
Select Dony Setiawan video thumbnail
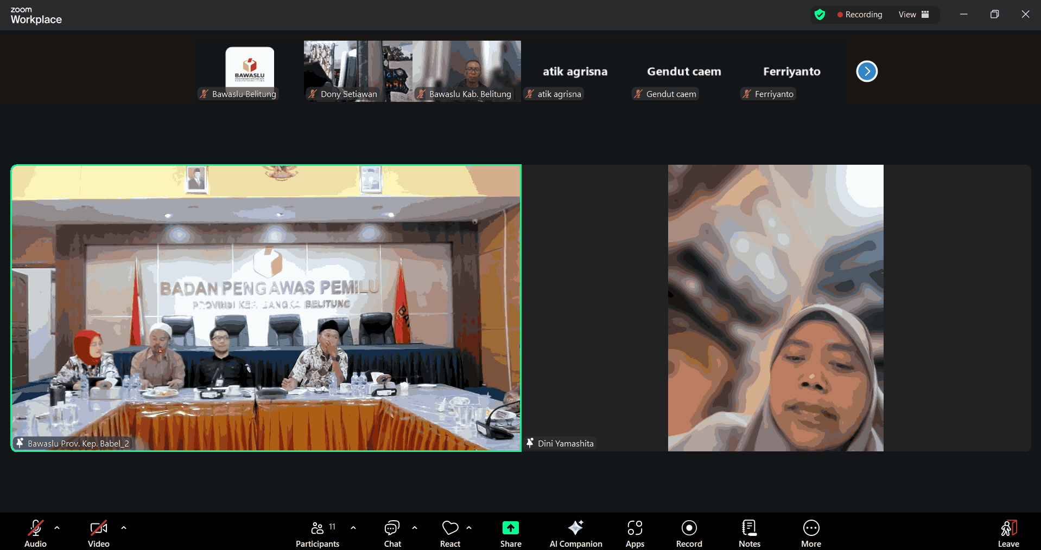358,71
